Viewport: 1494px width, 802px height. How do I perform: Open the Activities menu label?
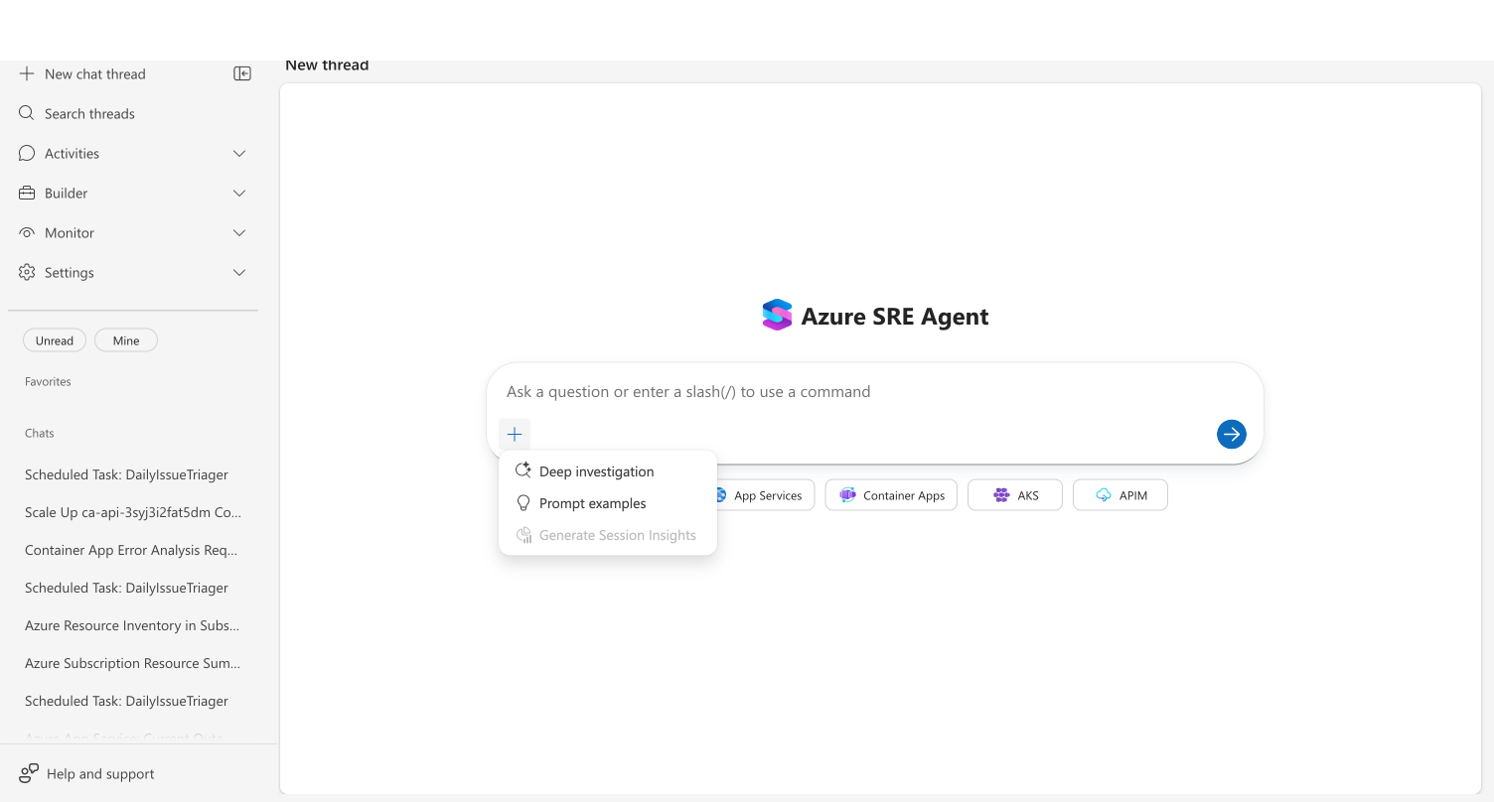[x=73, y=153]
